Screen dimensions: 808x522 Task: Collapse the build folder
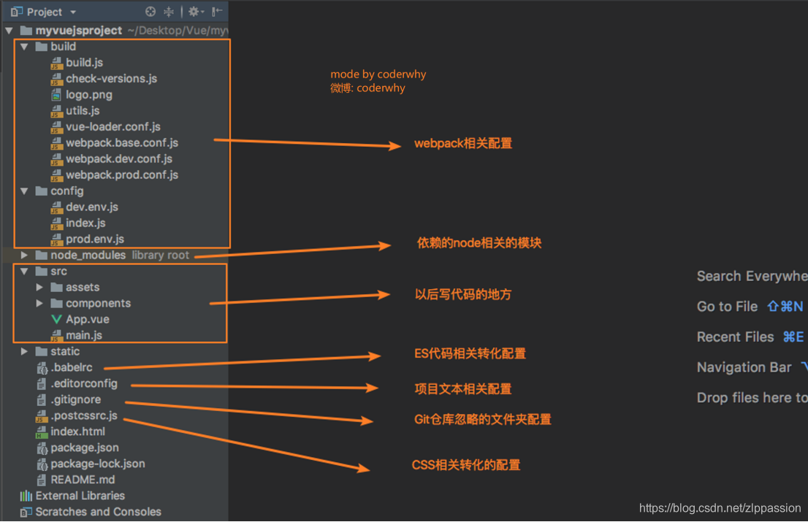(x=24, y=46)
